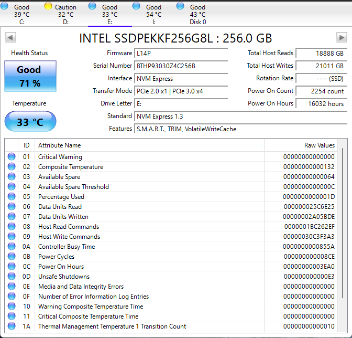Click the Interface field NVM Express
352x338 pixels.
[181, 79]
